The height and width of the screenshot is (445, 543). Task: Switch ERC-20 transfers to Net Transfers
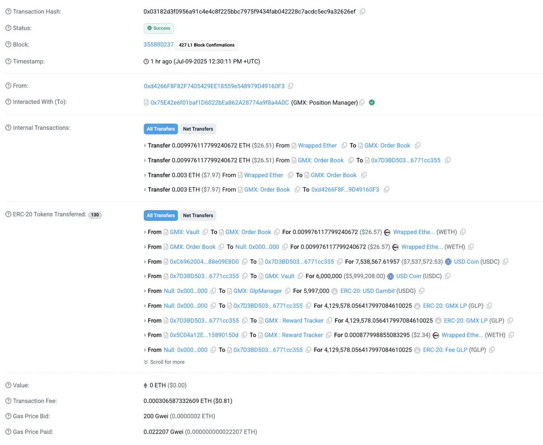pos(198,215)
